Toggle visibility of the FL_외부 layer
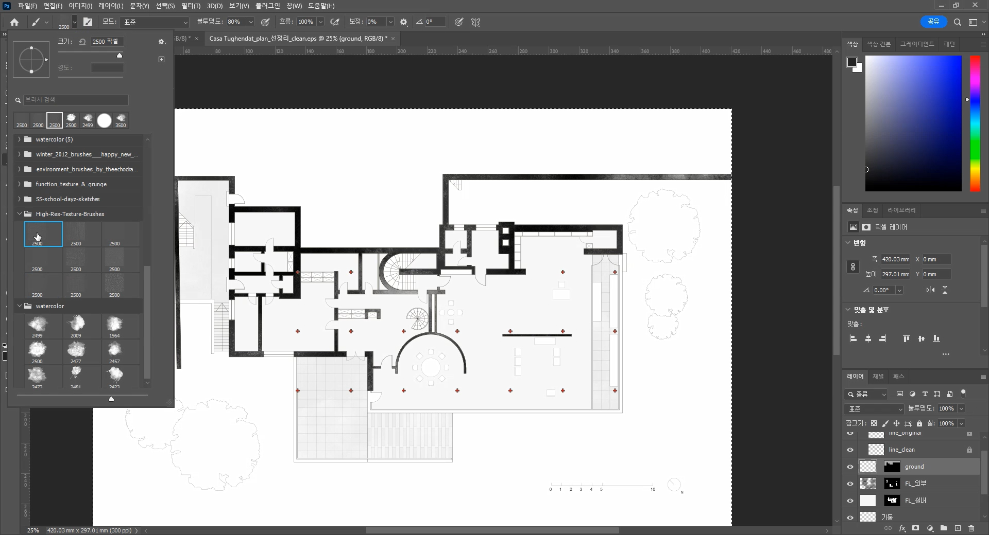Screen dimensions: 989x535 point(850,484)
